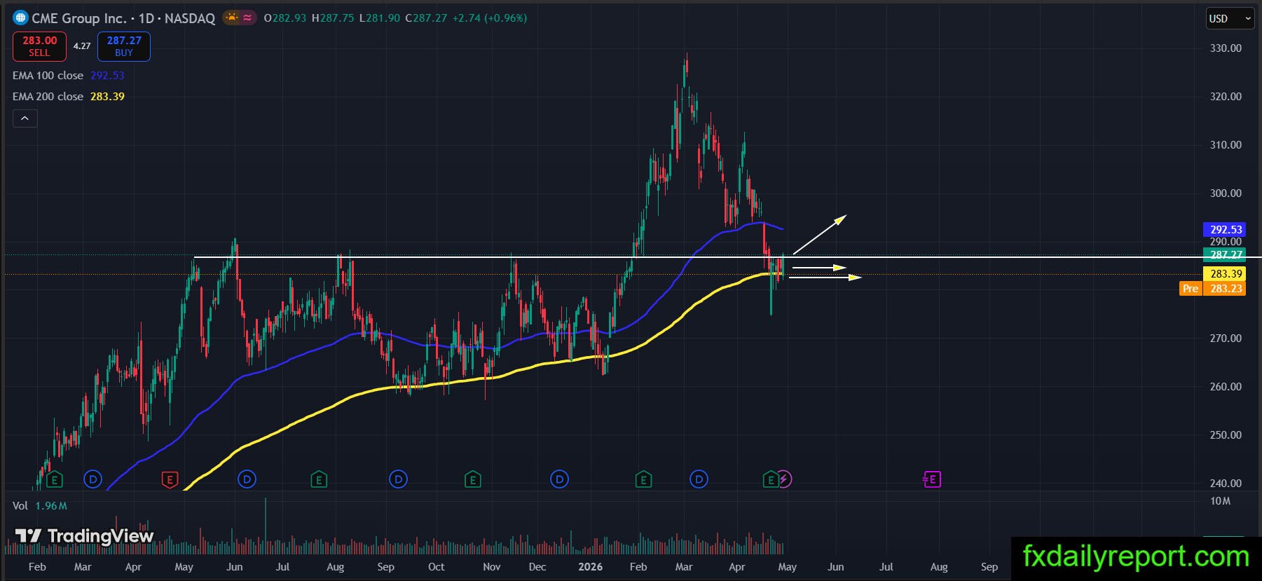The height and width of the screenshot is (581, 1262).
Task: Click the blue 292.53 tag on the price scale
Action: pyautogui.click(x=1224, y=229)
